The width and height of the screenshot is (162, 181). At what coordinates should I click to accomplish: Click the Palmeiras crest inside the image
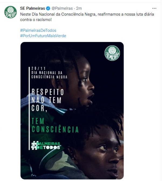coord(112,53)
